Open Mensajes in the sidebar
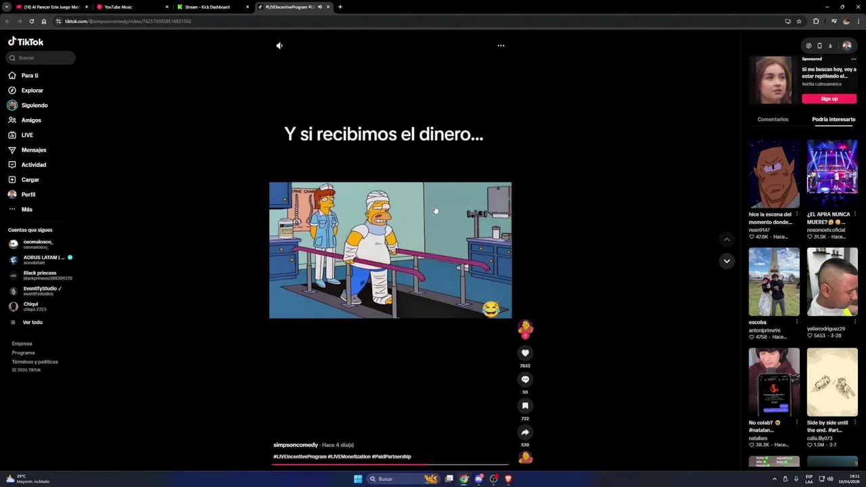Screen dimensions: 866x487 tap(33, 150)
